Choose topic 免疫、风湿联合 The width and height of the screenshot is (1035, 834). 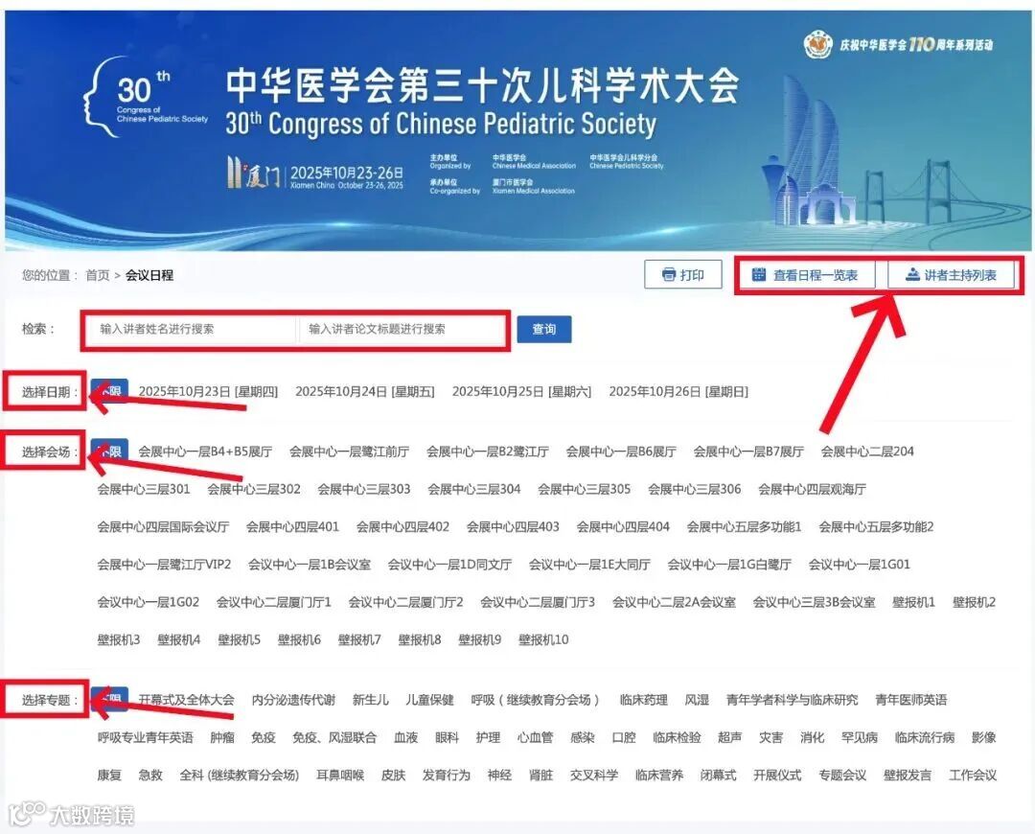tap(334, 737)
